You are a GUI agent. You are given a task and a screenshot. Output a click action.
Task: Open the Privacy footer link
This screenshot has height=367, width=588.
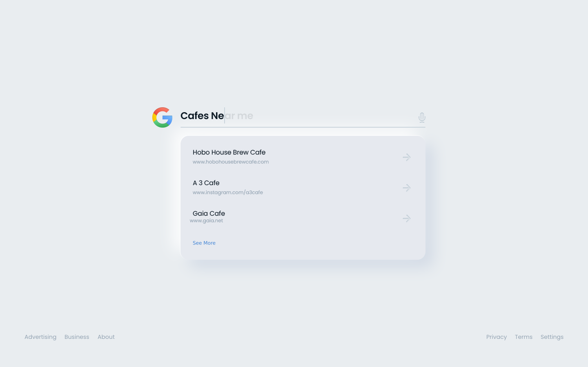(497, 337)
